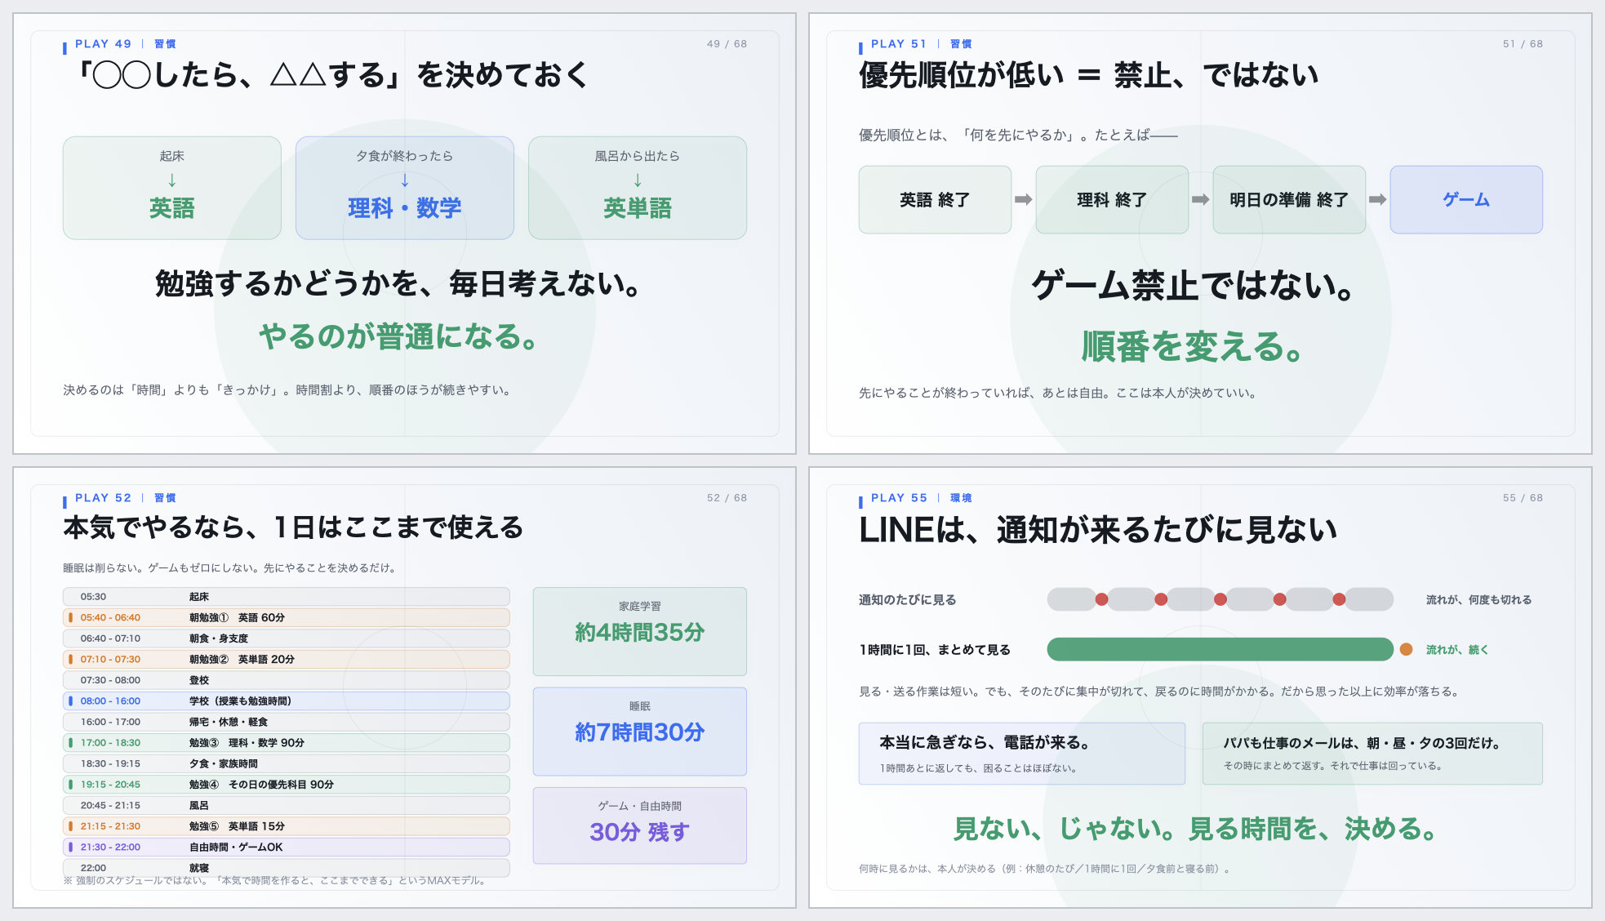Click the 06:40 - 07:10 朝食・身支度 row

coord(287,638)
